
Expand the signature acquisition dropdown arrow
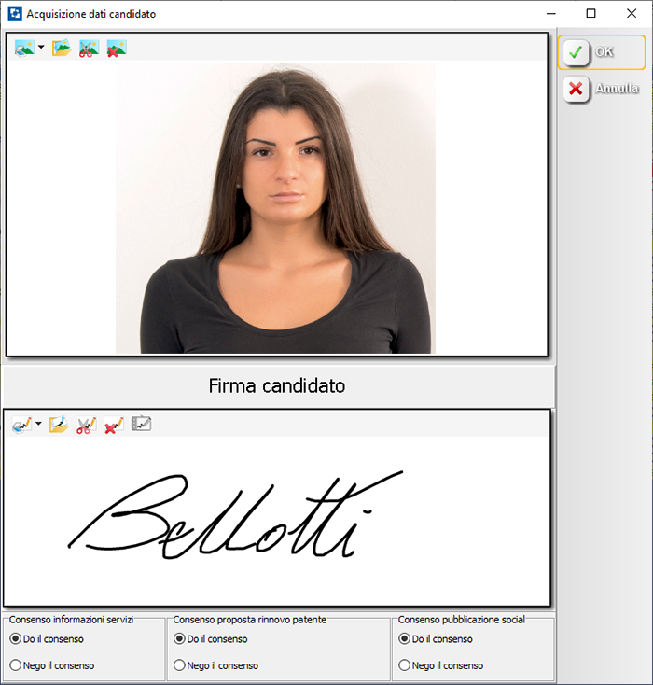tap(39, 425)
